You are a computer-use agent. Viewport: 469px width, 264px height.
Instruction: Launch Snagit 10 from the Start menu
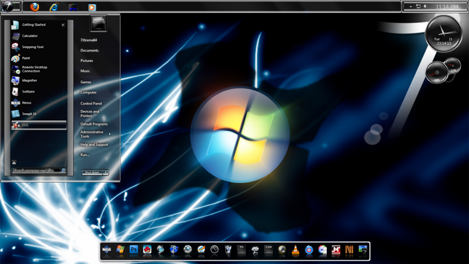[x=39, y=114]
